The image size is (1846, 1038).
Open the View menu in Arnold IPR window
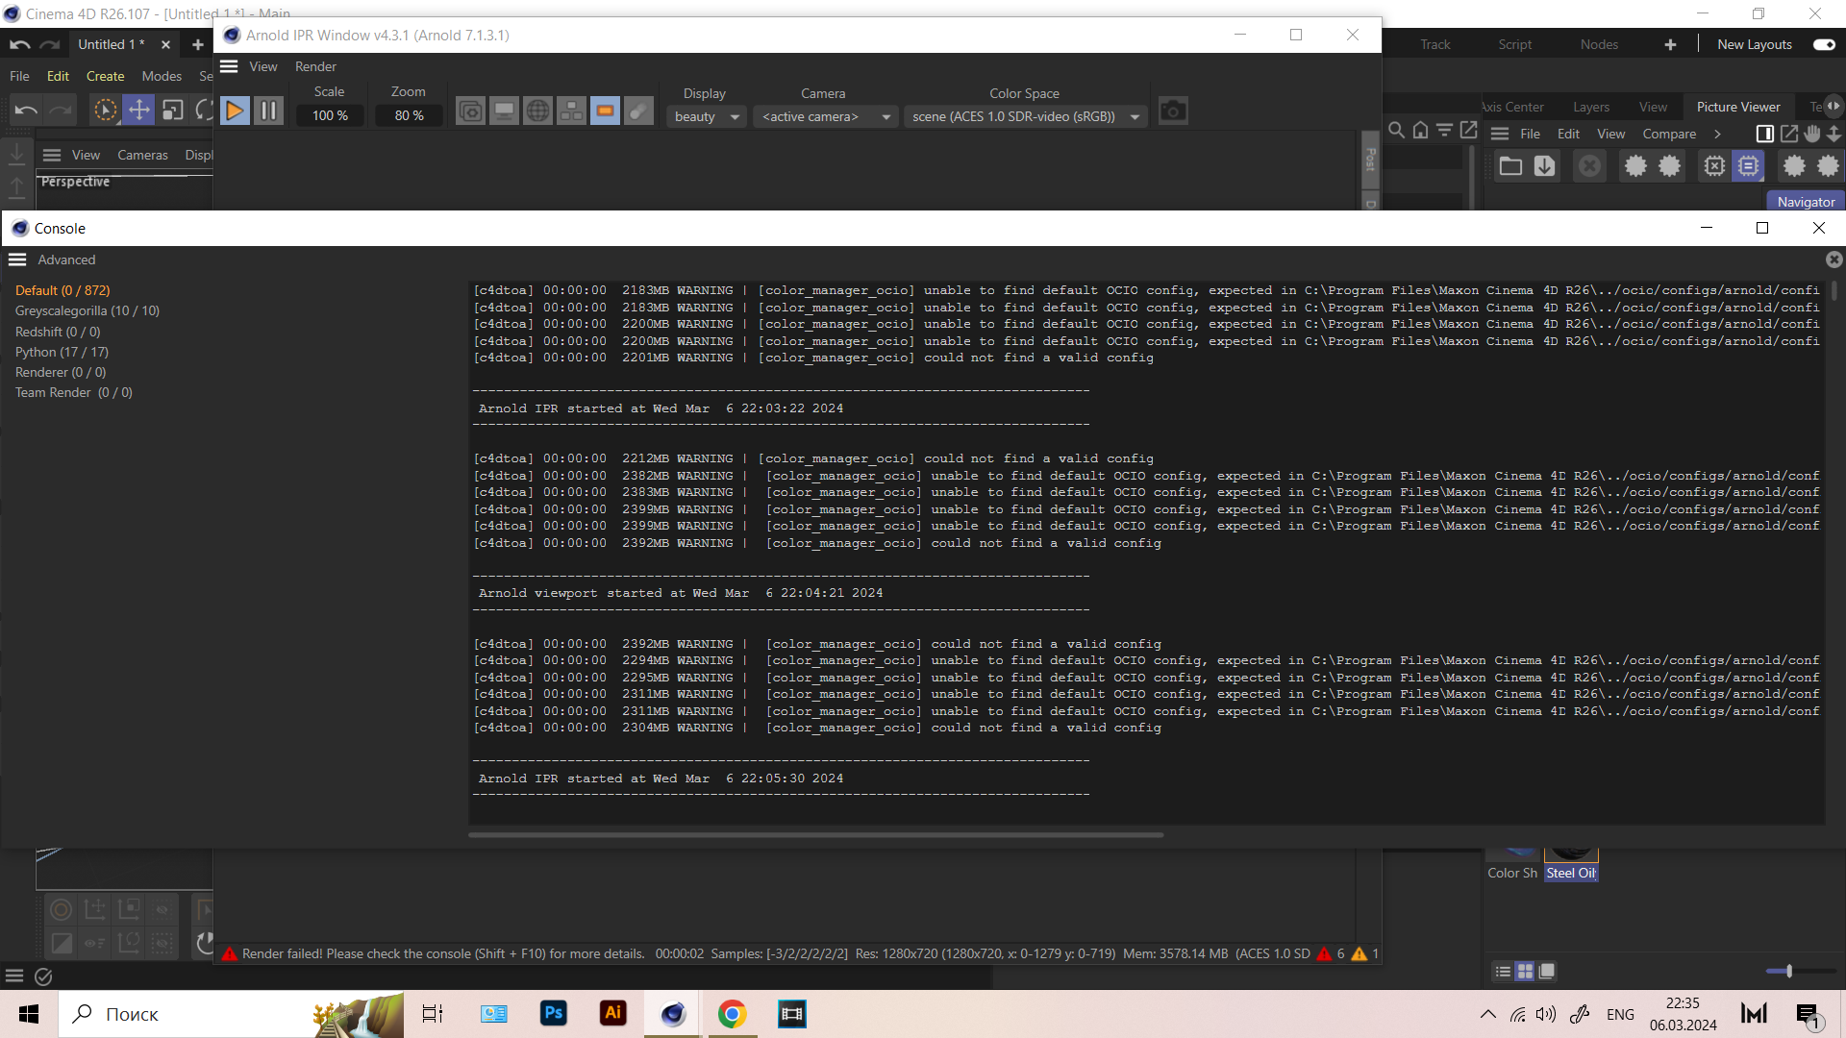(x=263, y=66)
